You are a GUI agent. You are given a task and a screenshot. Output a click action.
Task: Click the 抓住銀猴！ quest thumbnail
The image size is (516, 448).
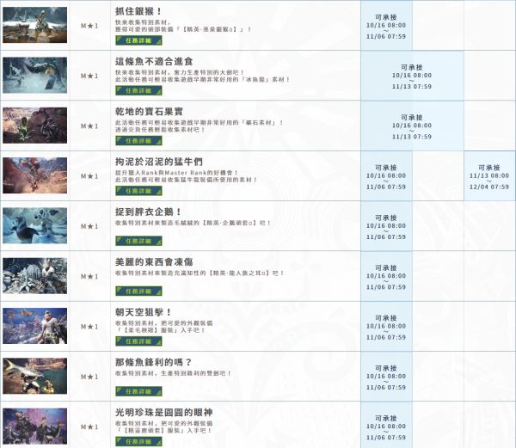pos(35,25)
